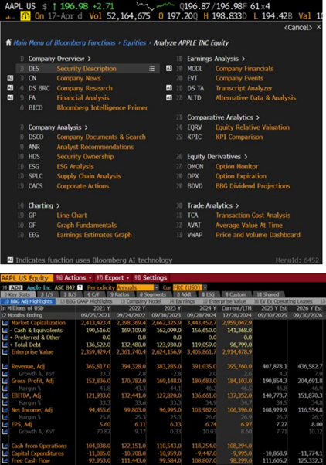The width and height of the screenshot is (326, 465).
Task: Expand the Company Analysis section
Action: click(x=58, y=127)
